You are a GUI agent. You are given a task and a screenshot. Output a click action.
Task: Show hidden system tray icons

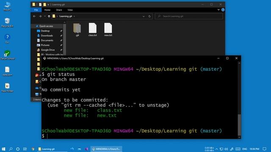217,149
